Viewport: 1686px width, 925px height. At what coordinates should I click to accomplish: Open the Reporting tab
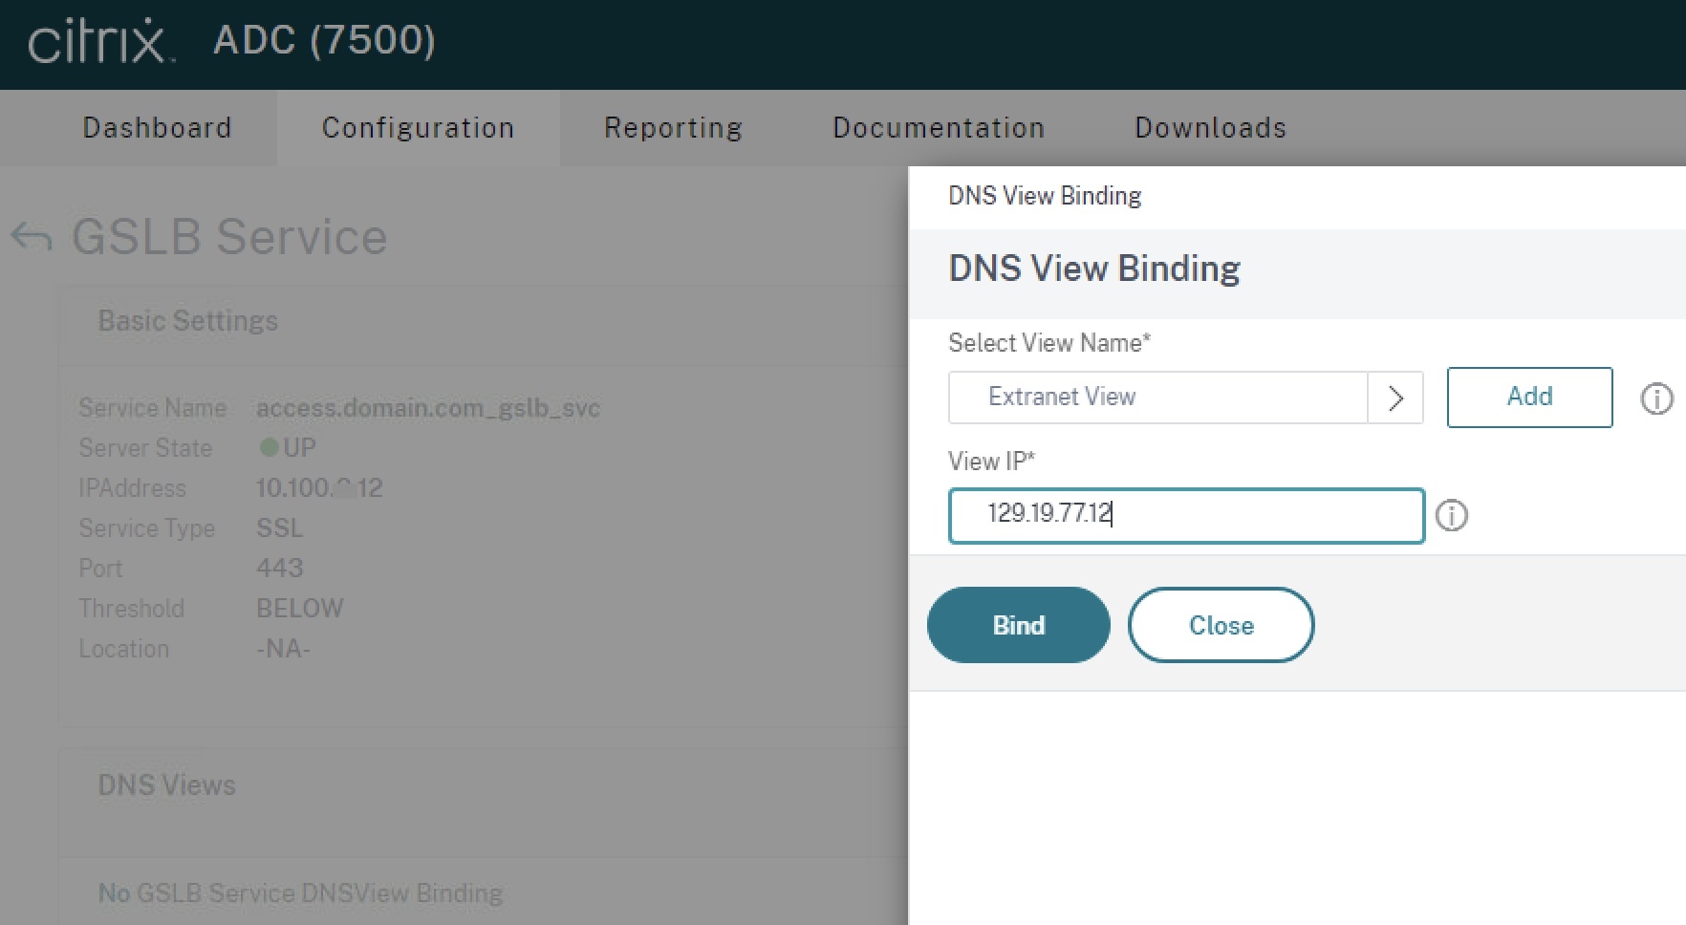(x=672, y=127)
